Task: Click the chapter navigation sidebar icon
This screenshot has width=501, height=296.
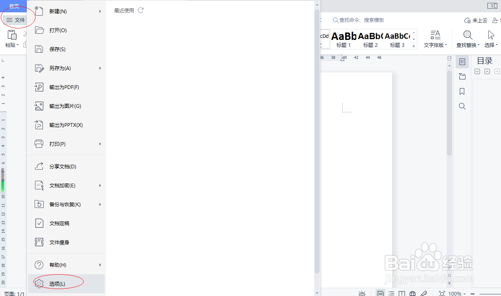Action: point(462,77)
